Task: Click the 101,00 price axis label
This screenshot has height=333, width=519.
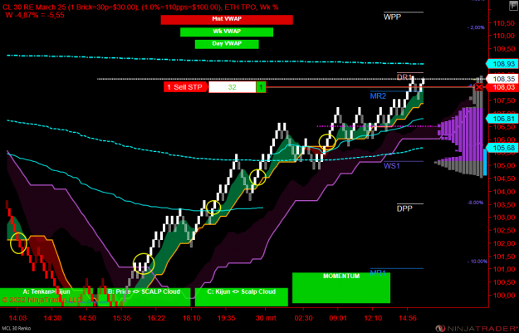Action: (504, 269)
